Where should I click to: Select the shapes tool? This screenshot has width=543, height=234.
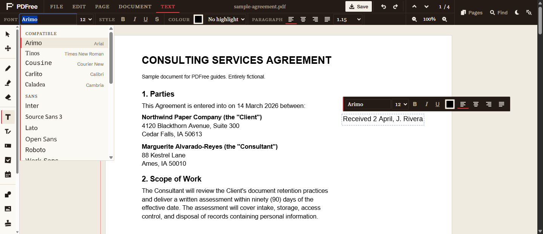[x=8, y=194]
